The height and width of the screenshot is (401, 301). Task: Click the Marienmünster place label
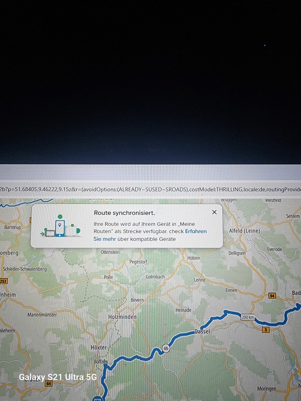[x=42, y=315]
